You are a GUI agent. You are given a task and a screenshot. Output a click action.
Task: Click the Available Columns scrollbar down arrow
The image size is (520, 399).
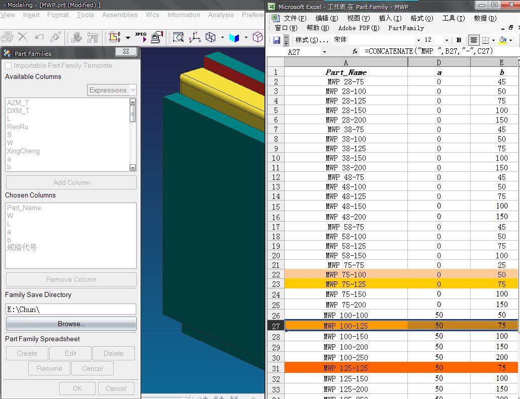[x=133, y=168]
